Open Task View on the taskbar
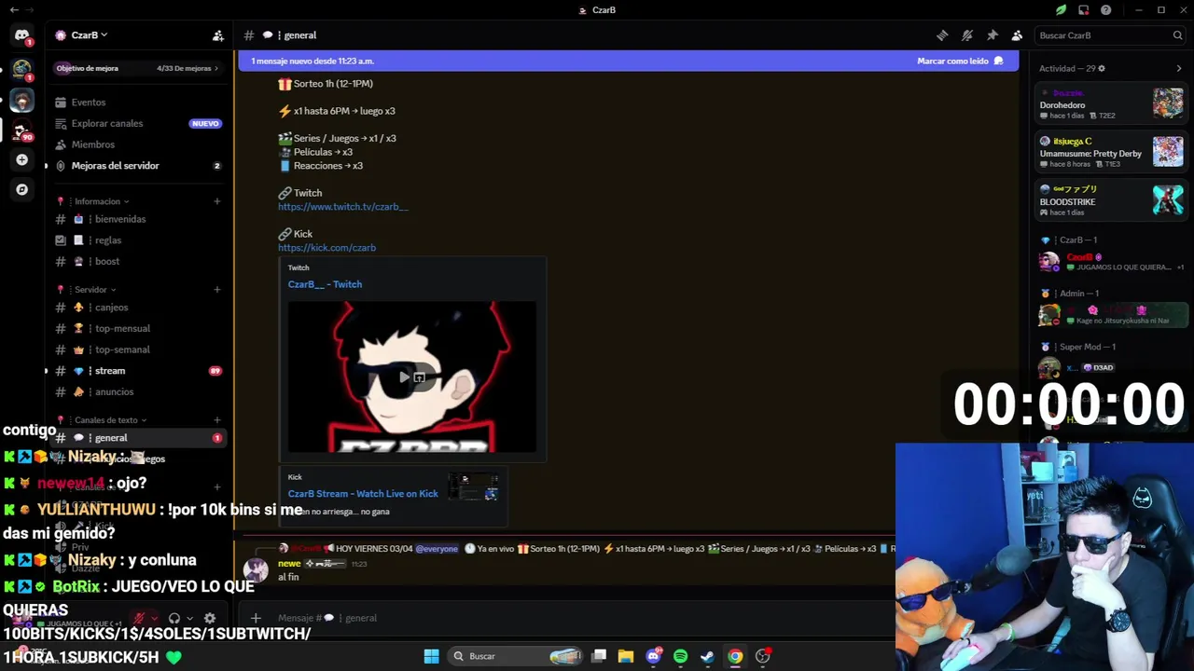Screen dimensions: 1194x671 point(599,656)
